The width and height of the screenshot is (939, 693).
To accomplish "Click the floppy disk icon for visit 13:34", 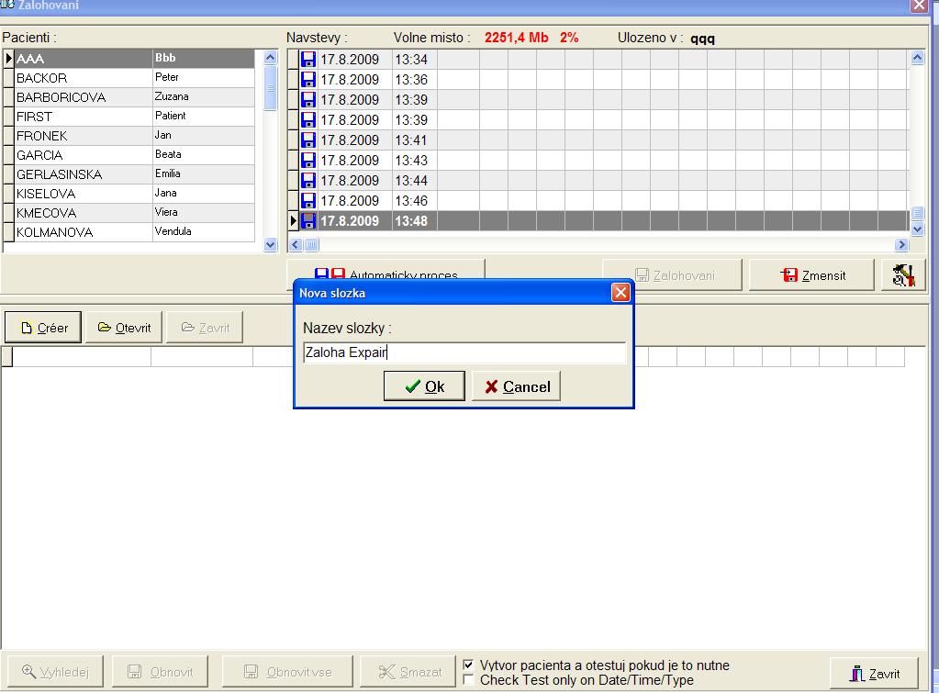I will click(307, 60).
